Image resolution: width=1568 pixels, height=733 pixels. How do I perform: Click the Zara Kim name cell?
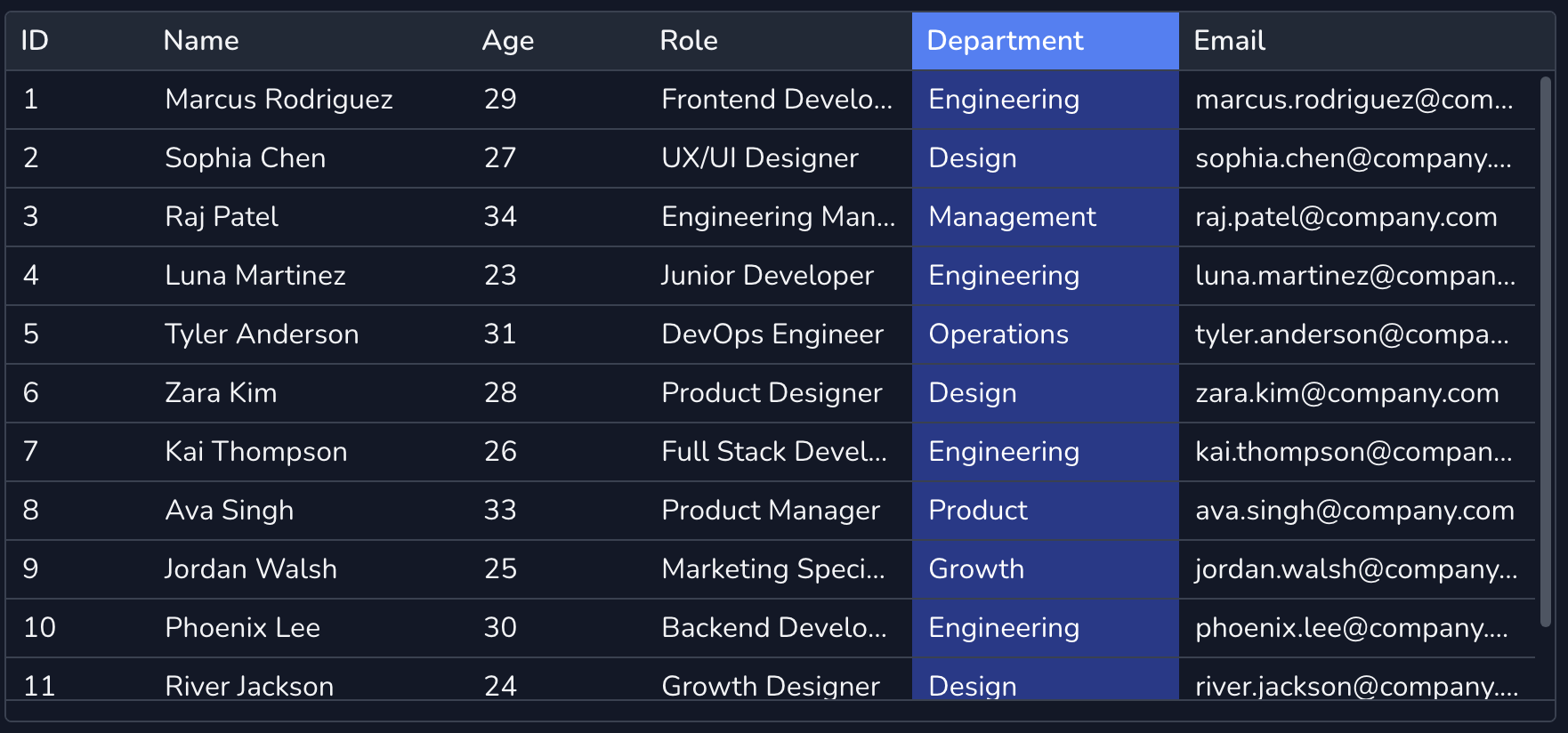[221, 393]
